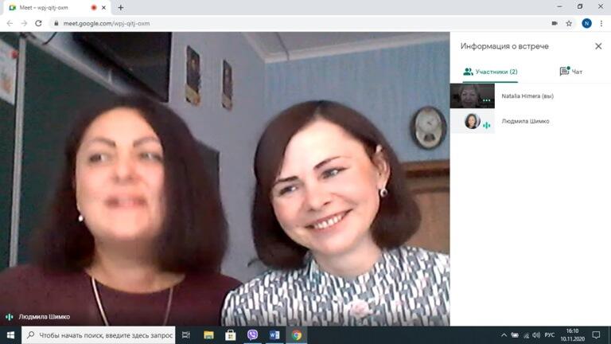Open Windows notification center
Image resolution: width=611 pixels, height=344 pixels.
pos(596,335)
